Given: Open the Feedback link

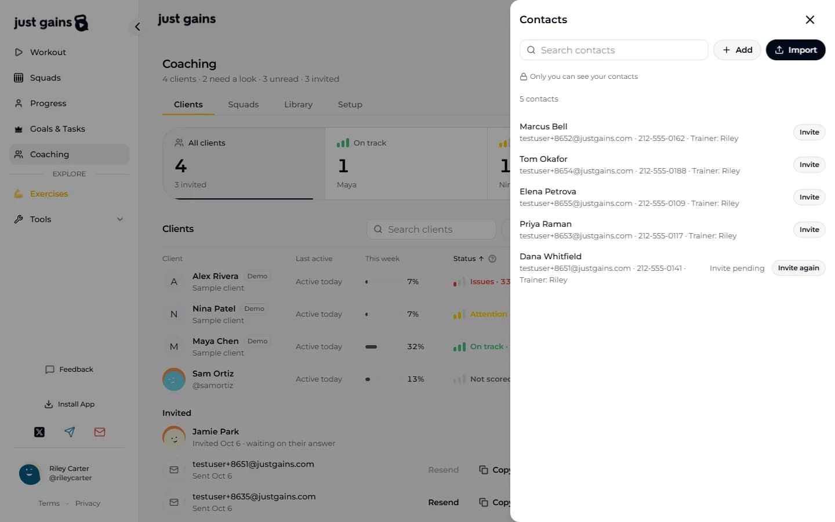Looking at the screenshot, I should (69, 369).
